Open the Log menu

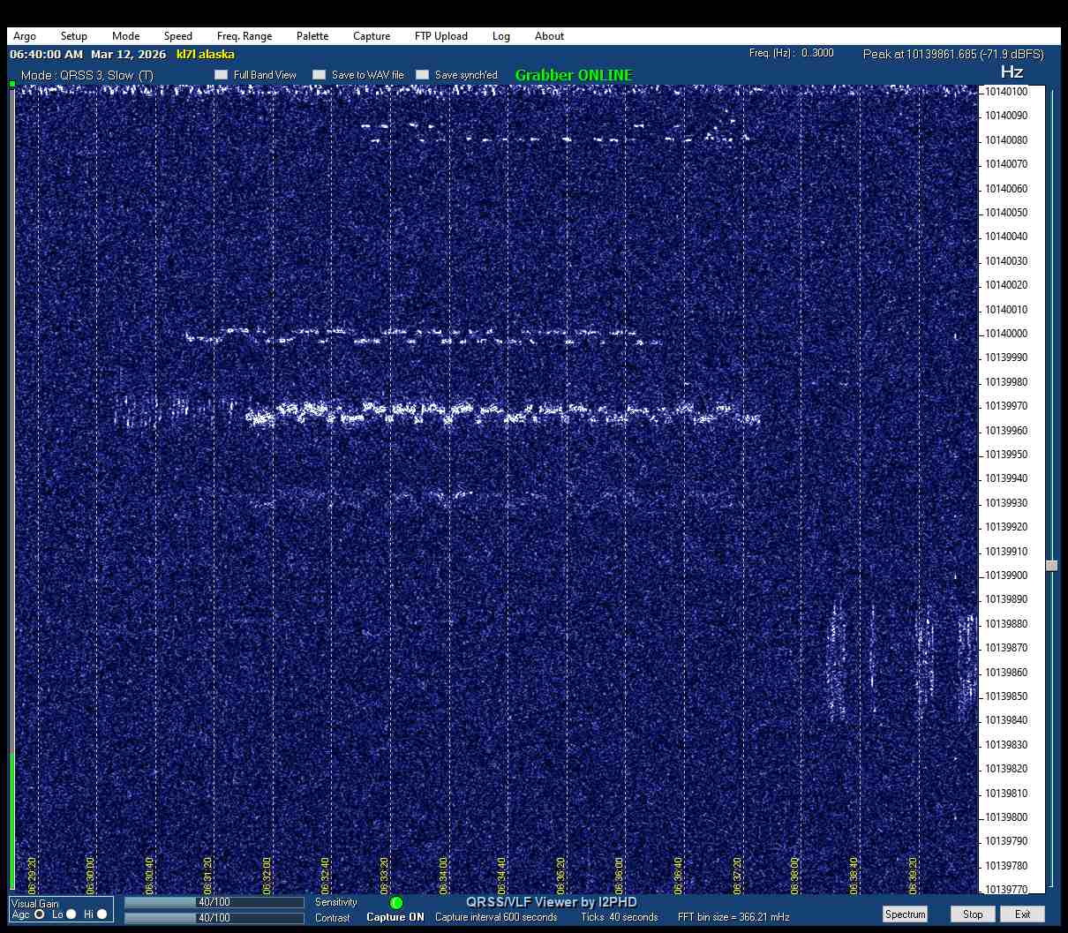tap(501, 36)
